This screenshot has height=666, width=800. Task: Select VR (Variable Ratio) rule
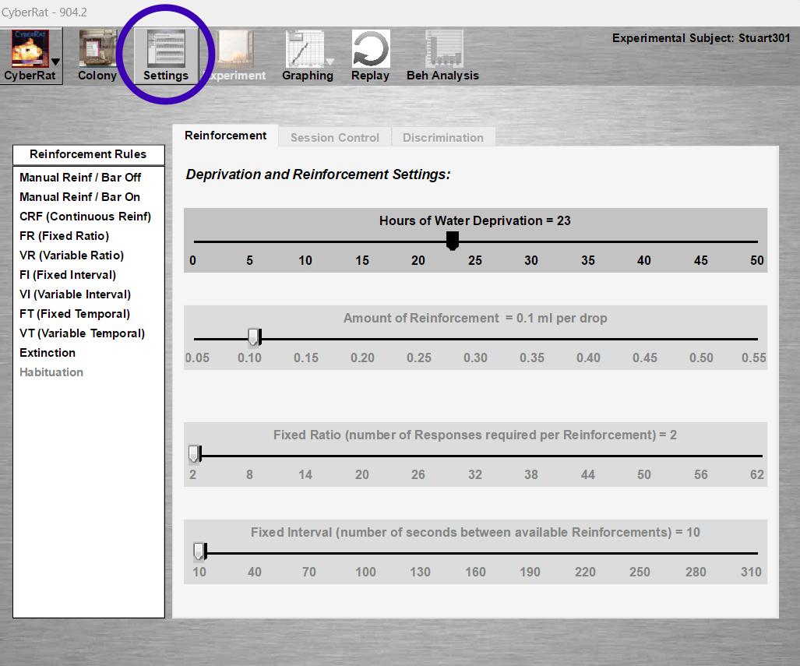tap(72, 255)
